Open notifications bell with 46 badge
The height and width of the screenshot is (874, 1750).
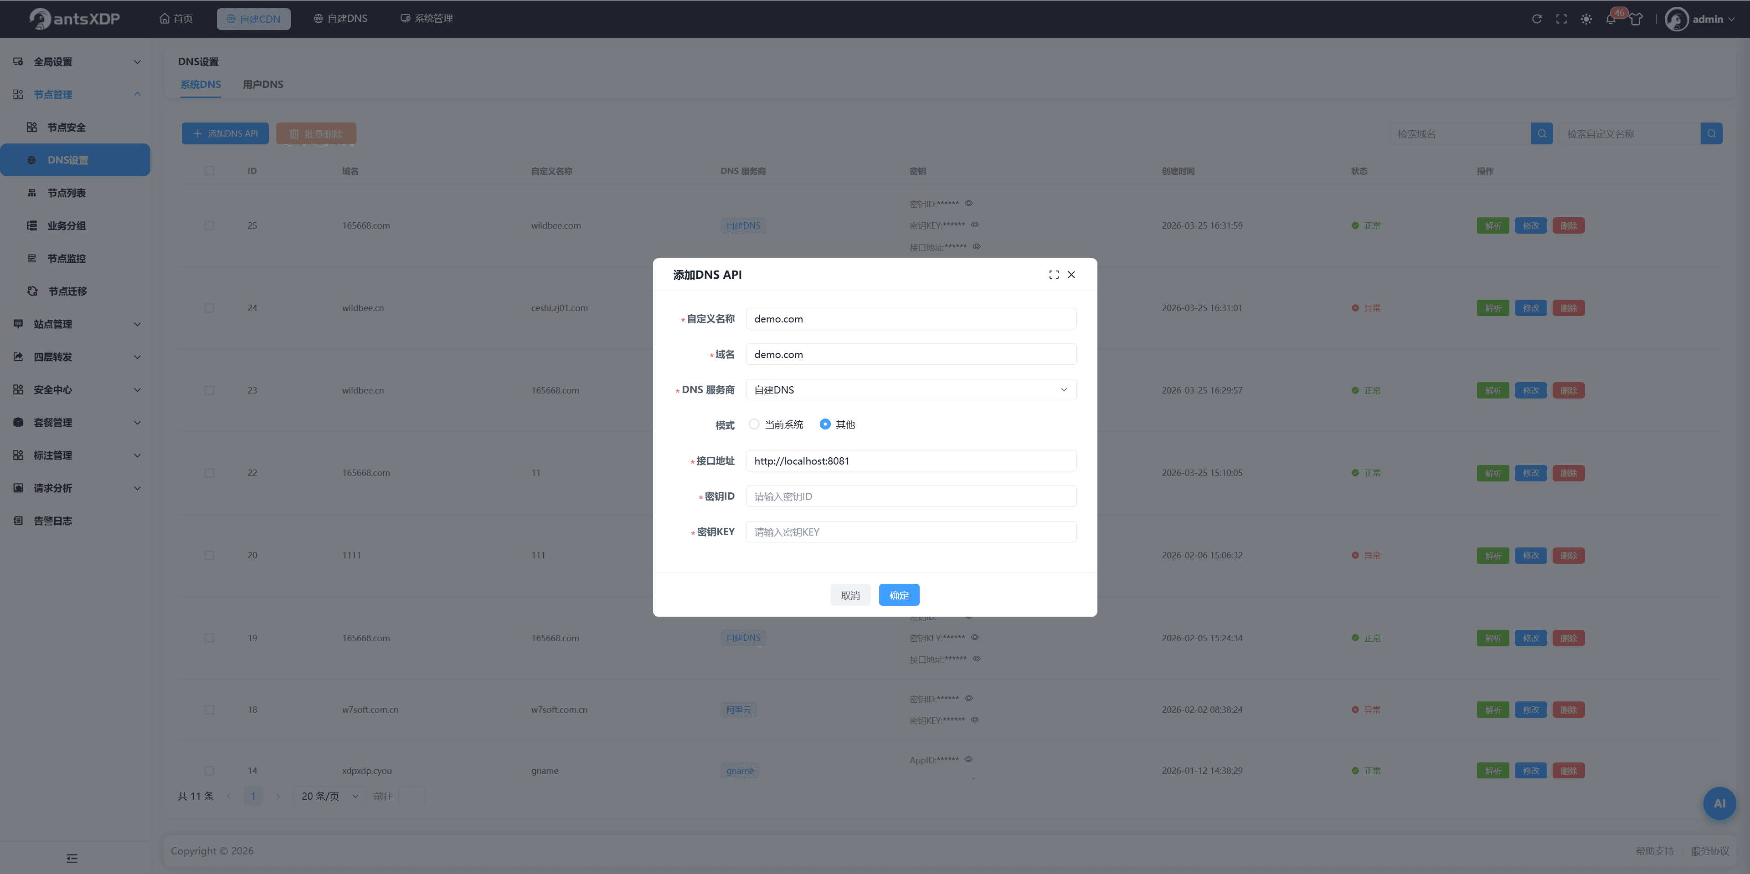tap(1611, 19)
